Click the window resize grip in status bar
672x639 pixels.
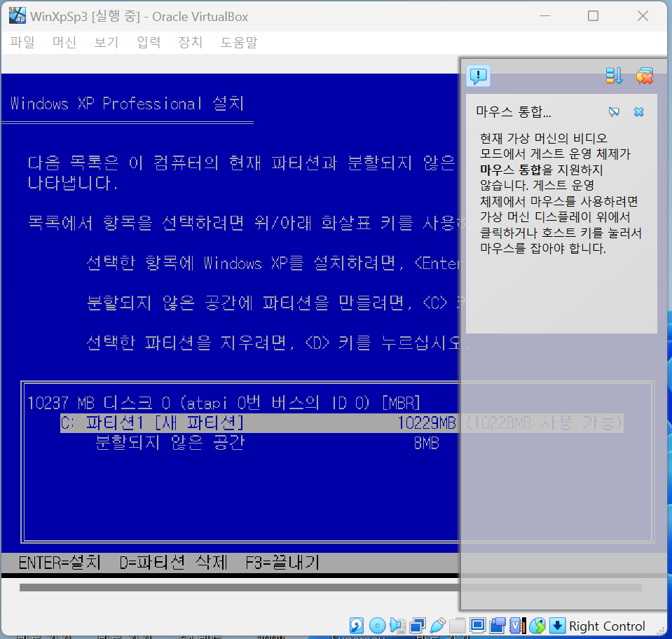(661, 629)
